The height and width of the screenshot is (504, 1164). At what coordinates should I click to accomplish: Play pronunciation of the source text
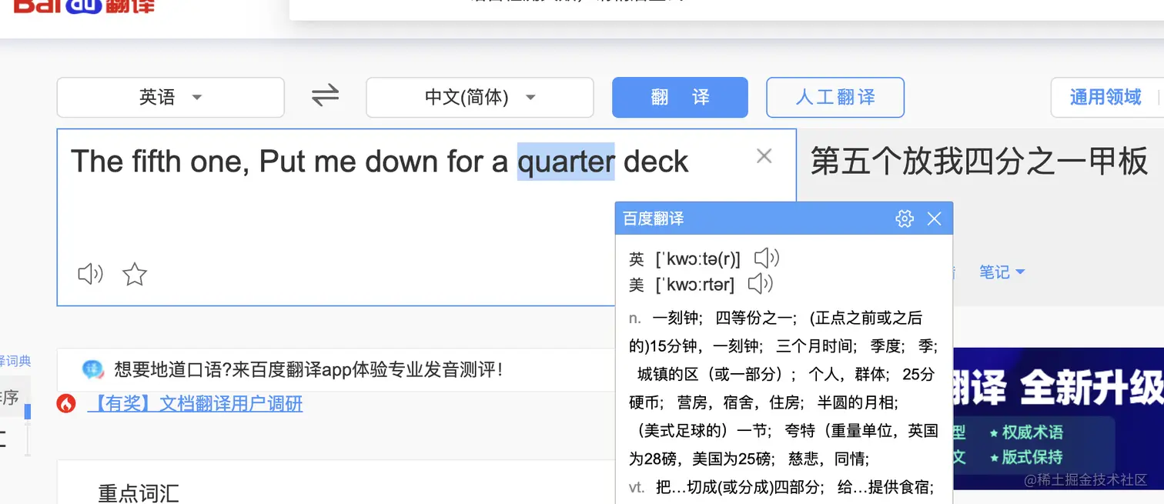point(89,273)
